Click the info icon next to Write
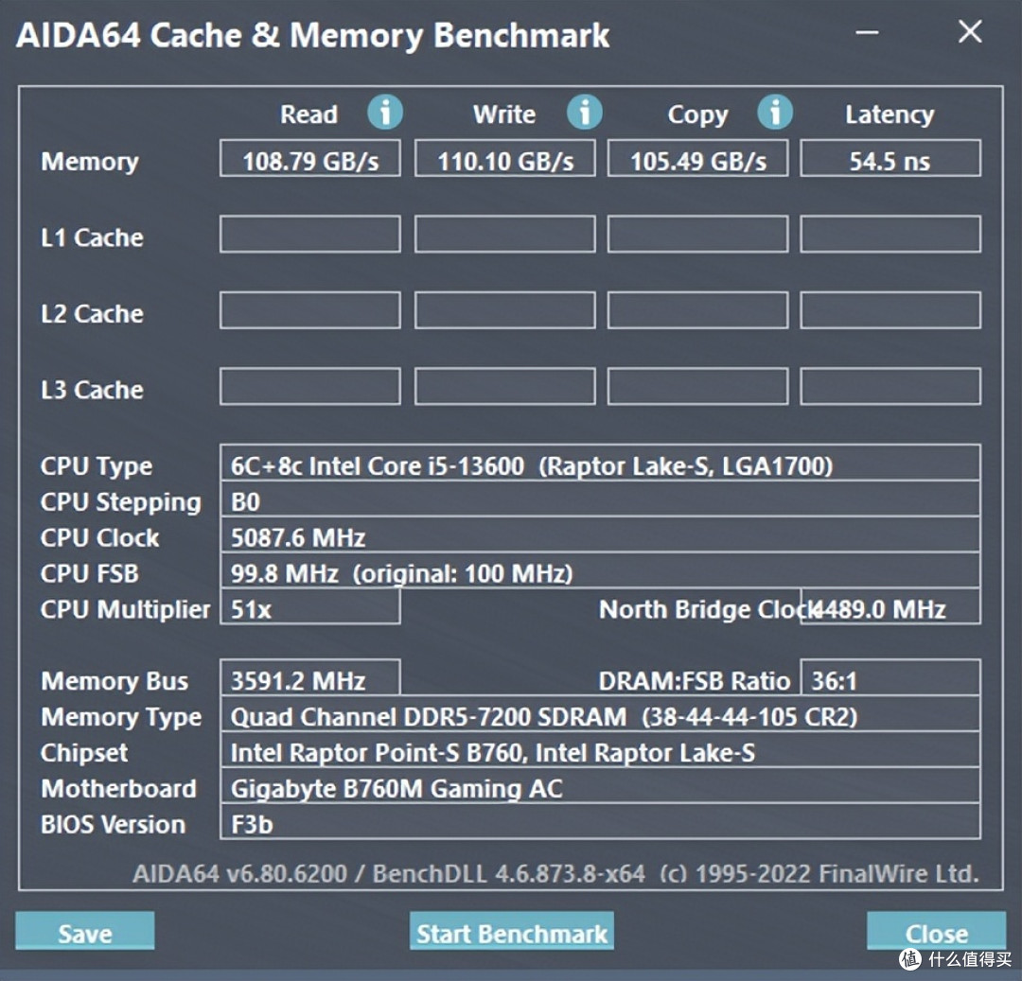This screenshot has width=1022, height=981. click(x=585, y=113)
